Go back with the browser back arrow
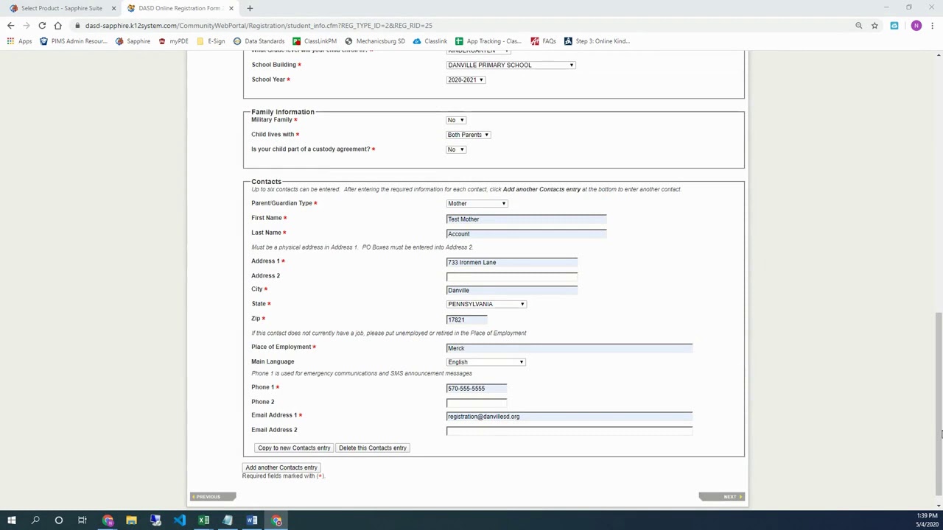943x530 pixels. 11,26
